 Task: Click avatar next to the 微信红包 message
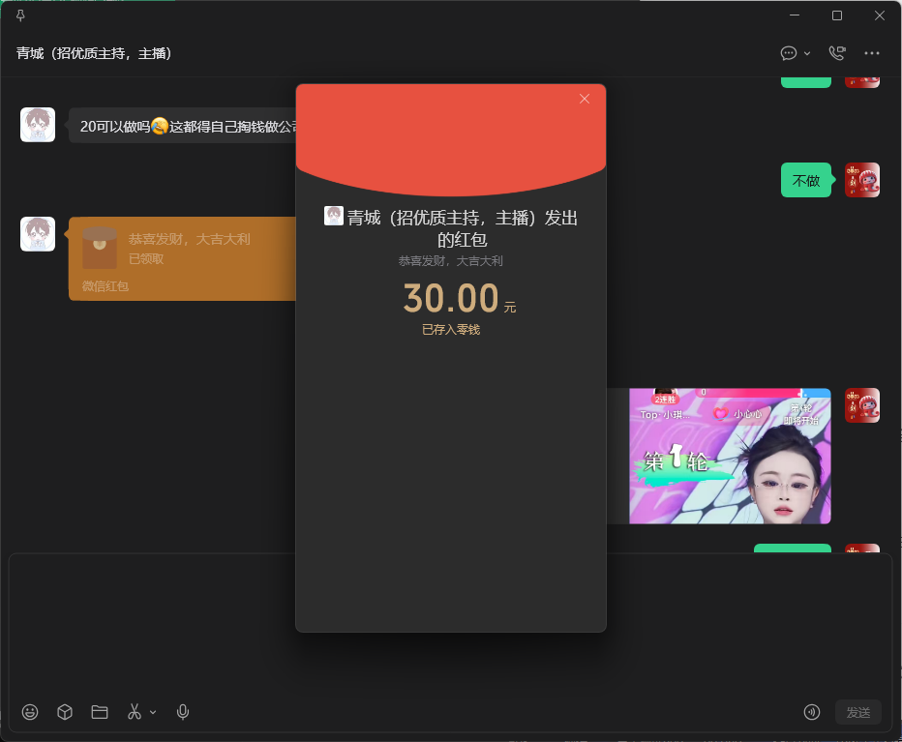[x=38, y=234]
